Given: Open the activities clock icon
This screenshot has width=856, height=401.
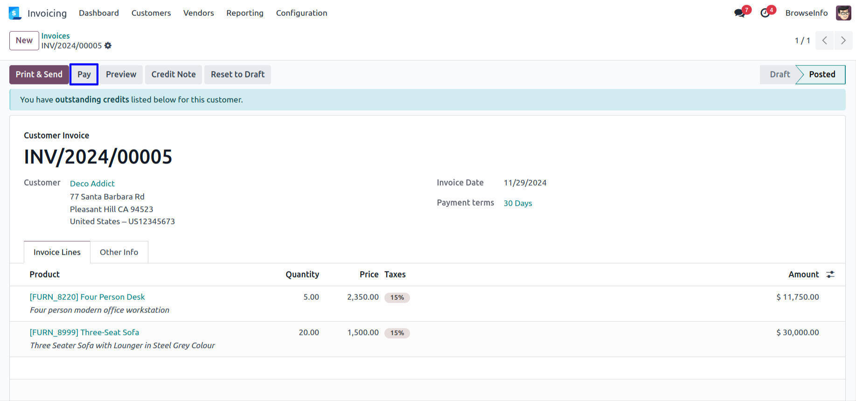Looking at the screenshot, I should pyautogui.click(x=765, y=13).
